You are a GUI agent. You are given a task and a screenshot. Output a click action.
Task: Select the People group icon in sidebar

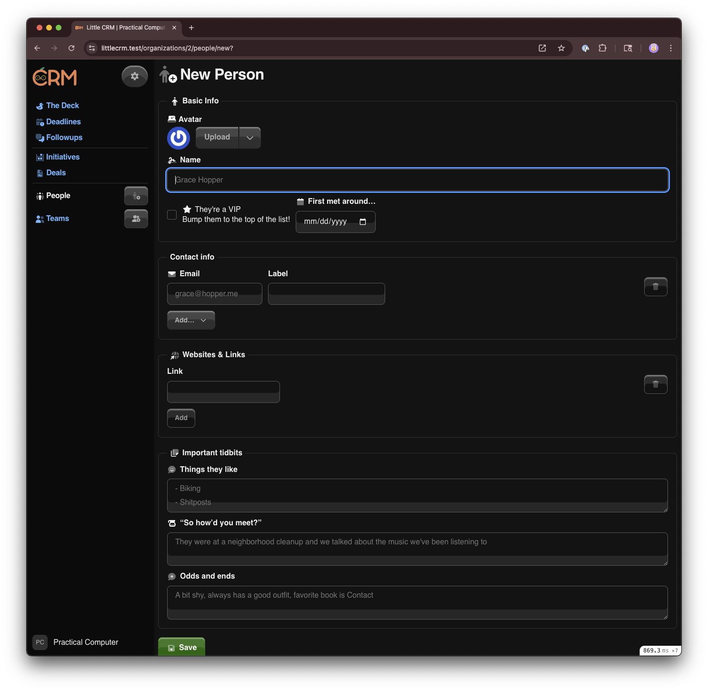[40, 195]
